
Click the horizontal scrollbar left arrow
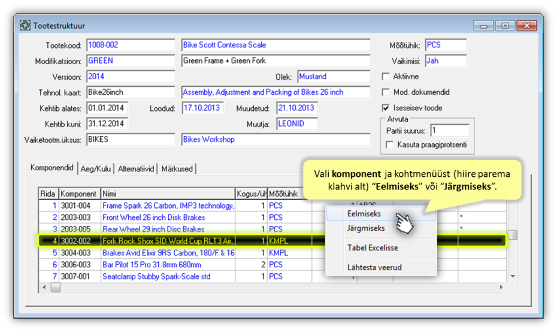44,287
